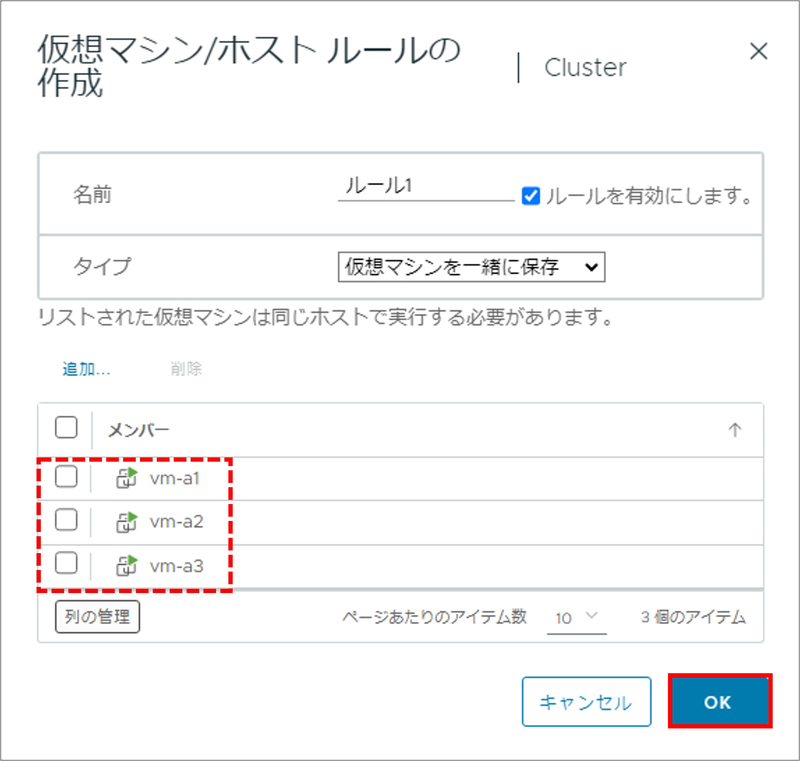
Task: Sort by メンバー column header
Action: 138,430
